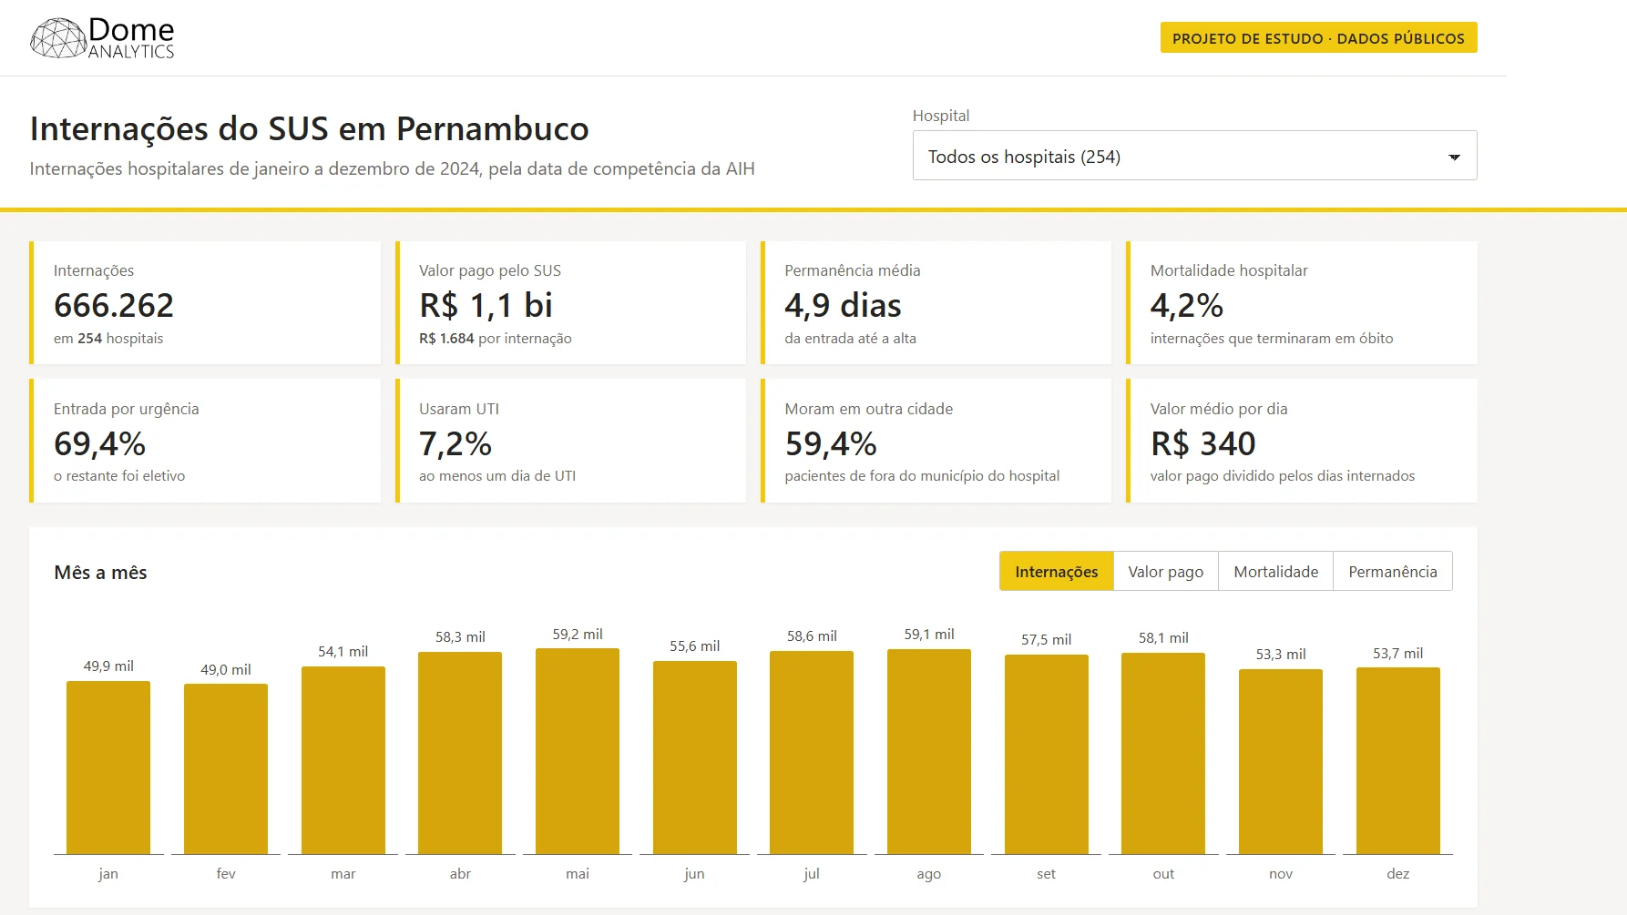Screen dimensions: 1627x915
Task: Switch to the Valor pago tab
Action: tap(1165, 571)
